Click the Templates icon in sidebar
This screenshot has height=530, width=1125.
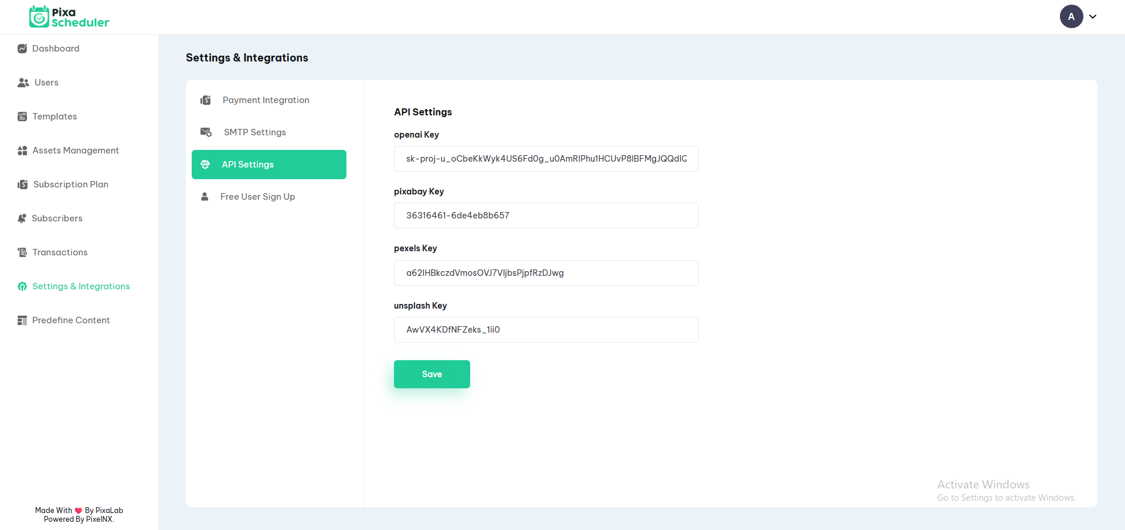click(x=22, y=117)
